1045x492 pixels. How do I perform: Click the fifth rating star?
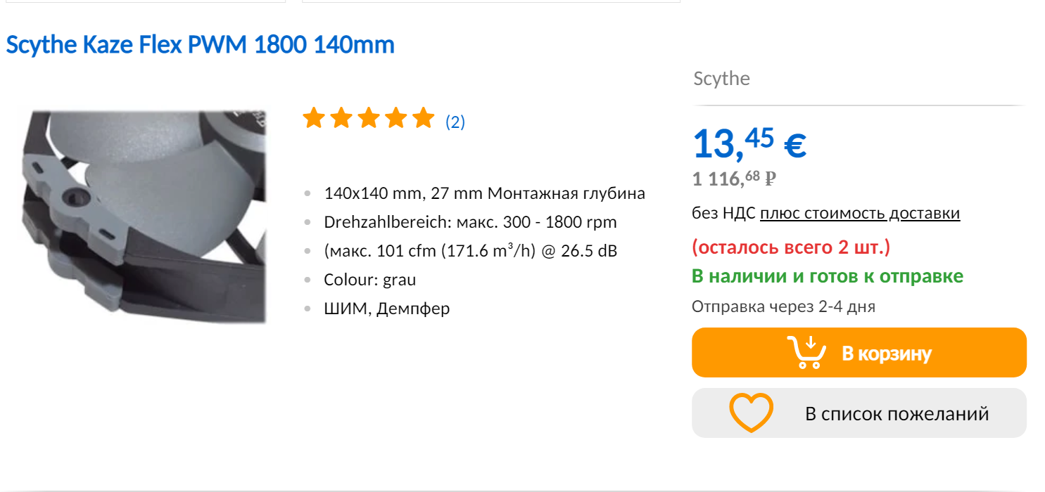[x=423, y=118]
